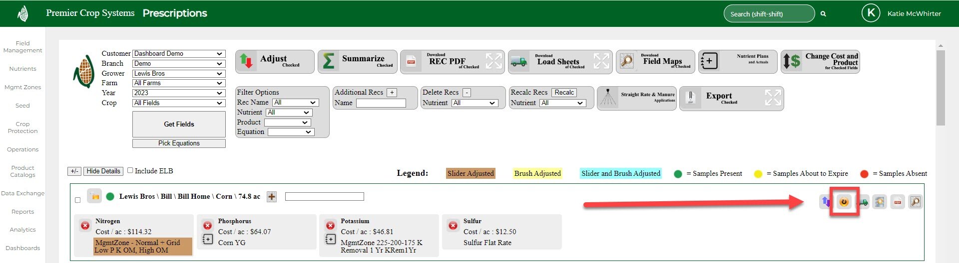
Task: Click the brown plus icon beside field name
Action: (x=272, y=197)
